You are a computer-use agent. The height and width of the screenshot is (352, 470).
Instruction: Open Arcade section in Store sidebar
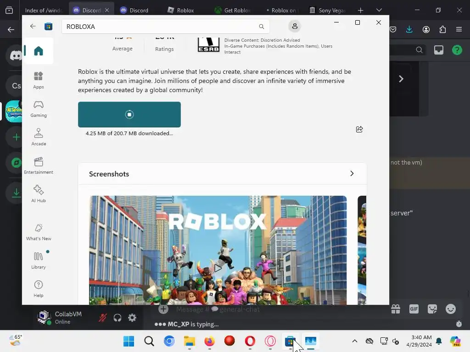click(39, 137)
